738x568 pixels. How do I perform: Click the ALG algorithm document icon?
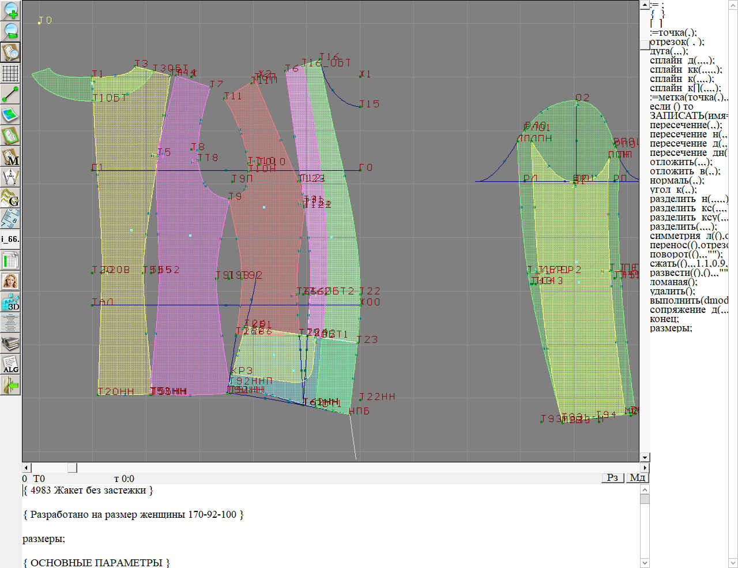[x=10, y=364]
